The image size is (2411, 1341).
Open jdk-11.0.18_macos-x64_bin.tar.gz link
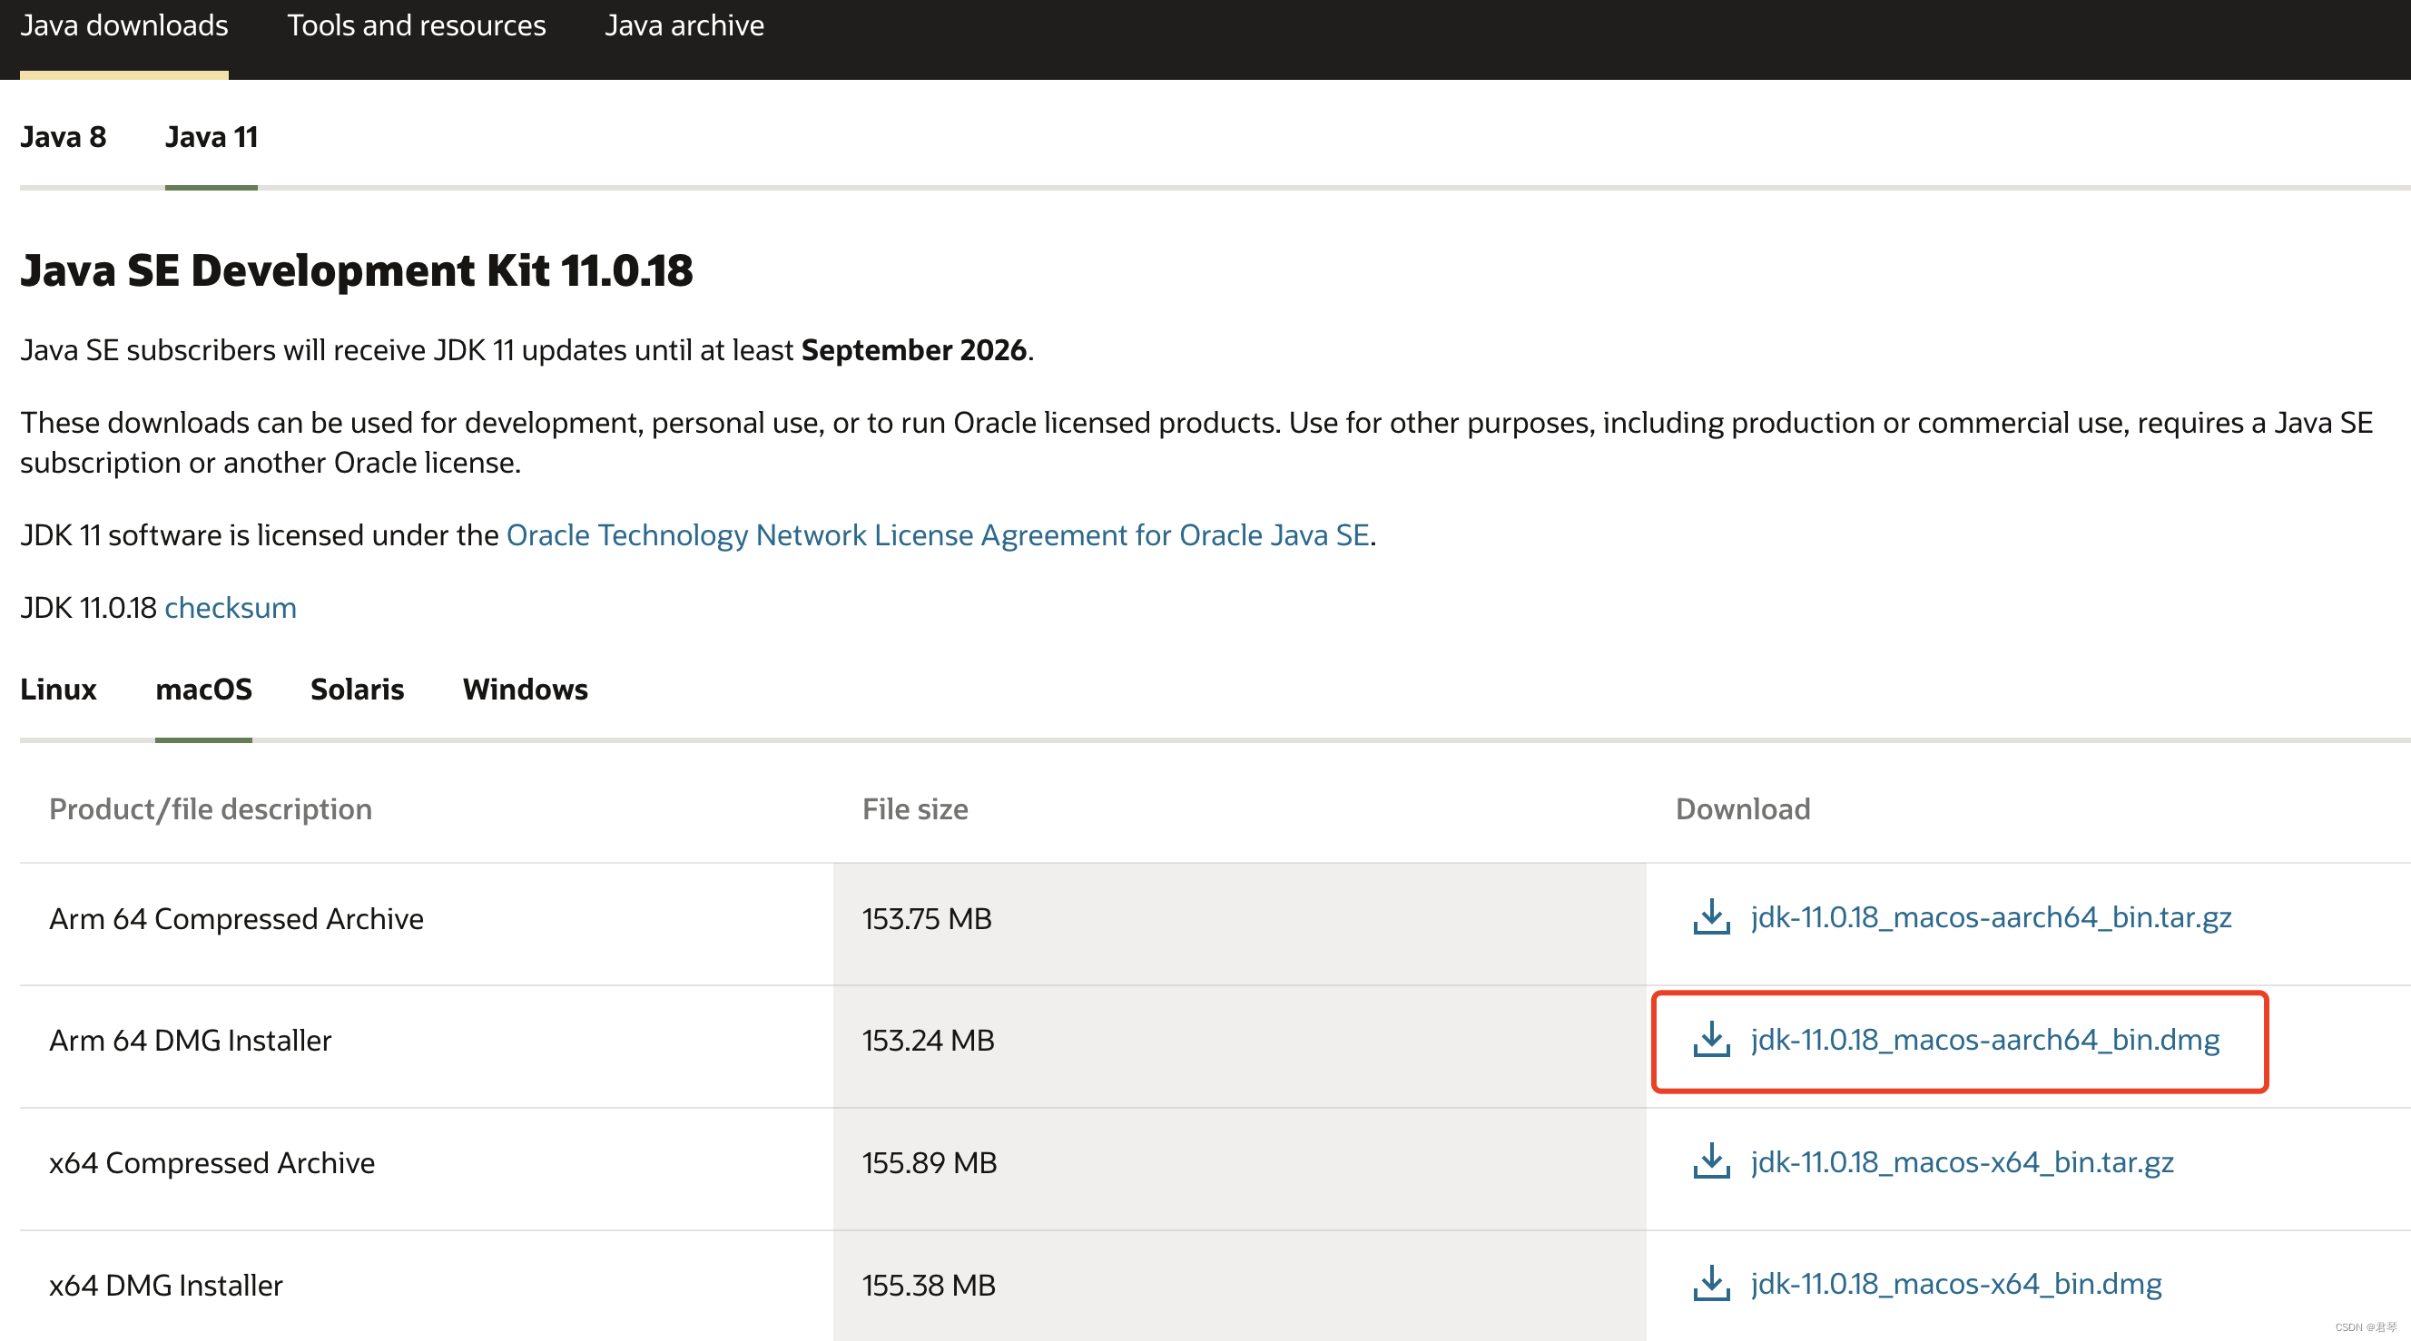click(x=1962, y=1161)
